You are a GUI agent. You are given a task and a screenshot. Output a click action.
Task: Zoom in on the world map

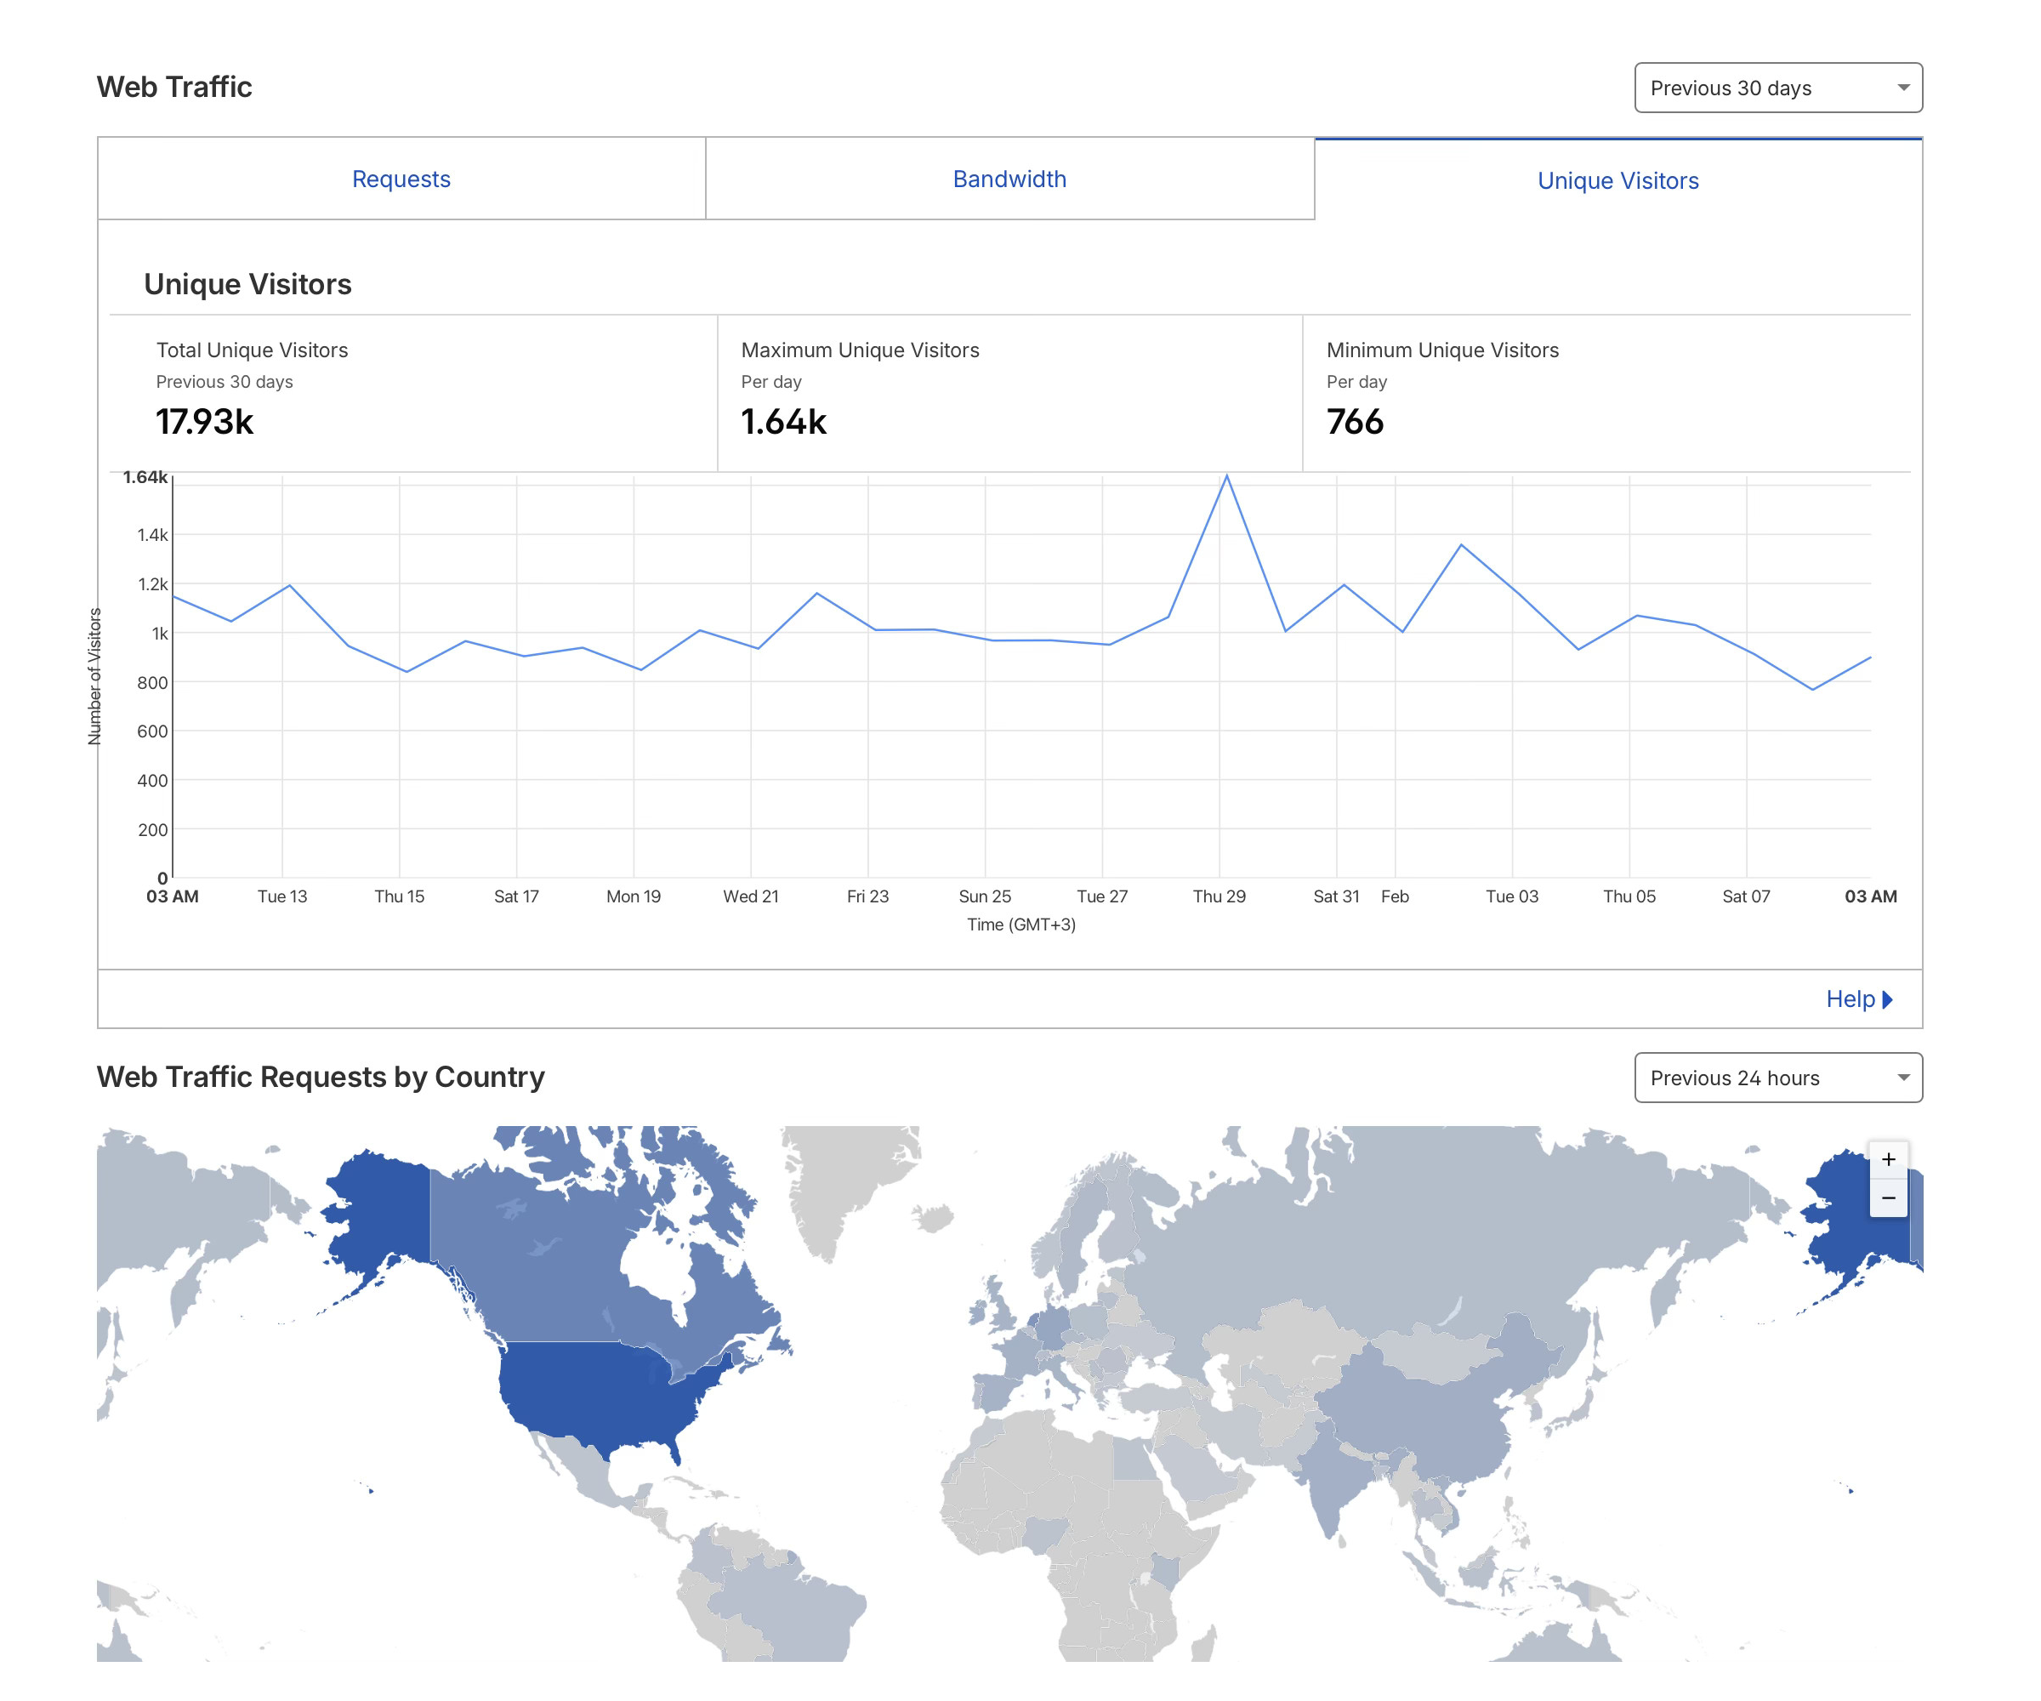coord(1890,1158)
